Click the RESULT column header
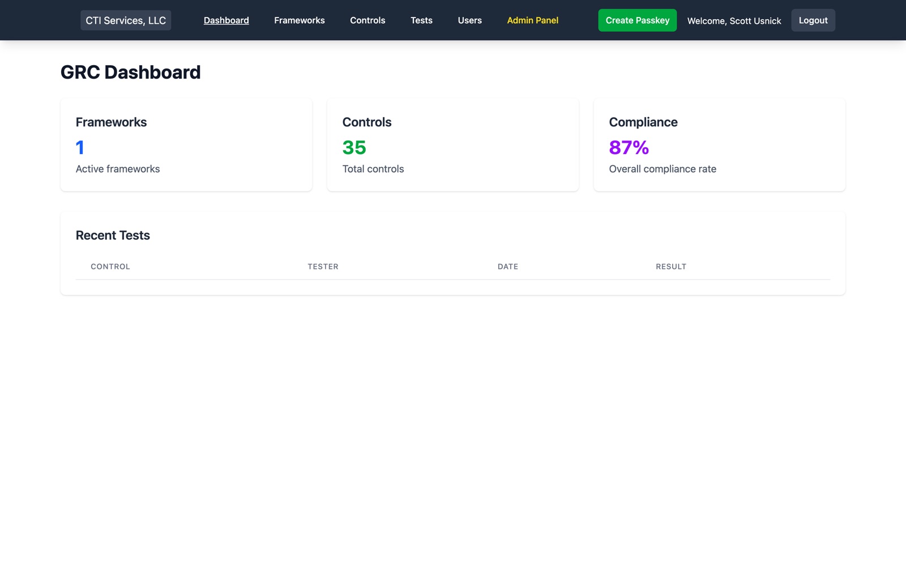Viewport: 906px width, 566px height. click(x=671, y=267)
